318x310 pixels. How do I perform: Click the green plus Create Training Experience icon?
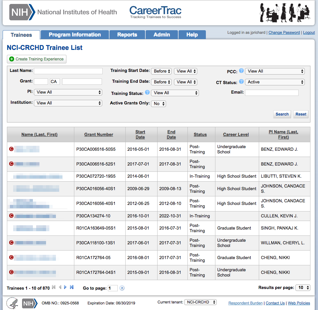point(12,59)
